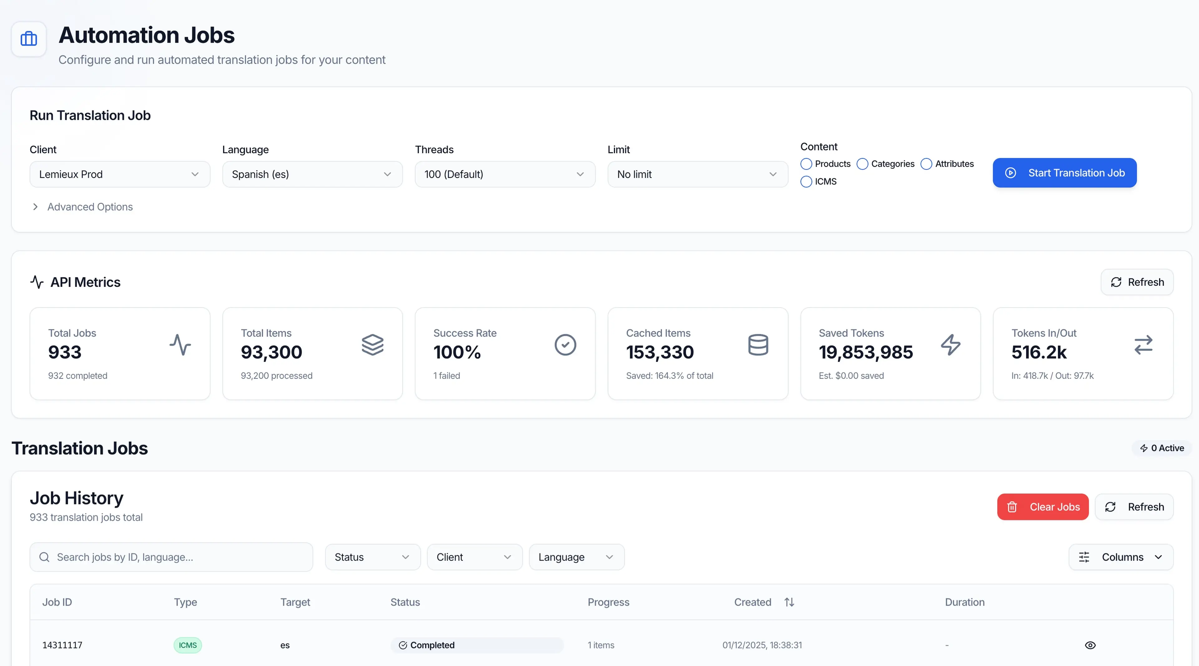Click the Type column header

coord(185,602)
